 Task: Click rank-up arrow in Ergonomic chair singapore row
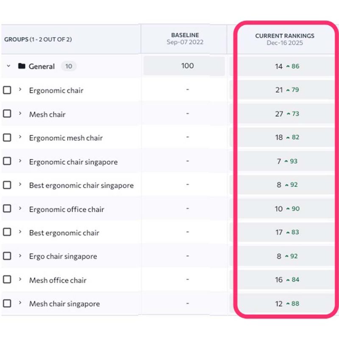[x=286, y=161]
